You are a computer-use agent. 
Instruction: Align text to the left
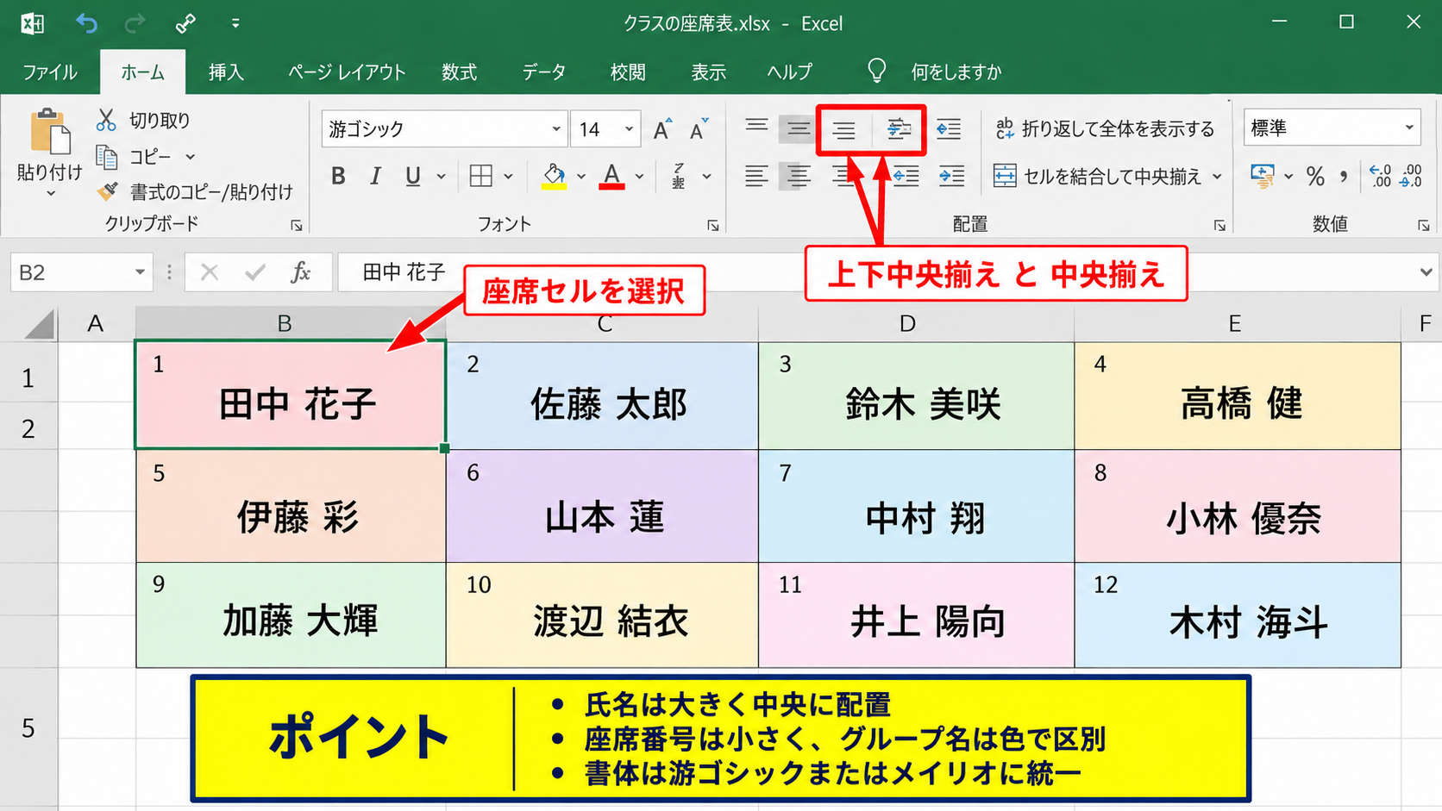(x=756, y=177)
